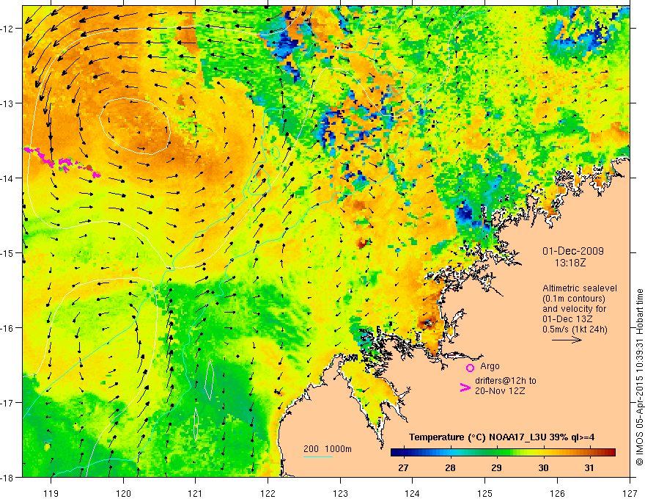This screenshot has width=645, height=499.
Task: Click the 'drifters@12h to' legend text
Action: point(506,381)
